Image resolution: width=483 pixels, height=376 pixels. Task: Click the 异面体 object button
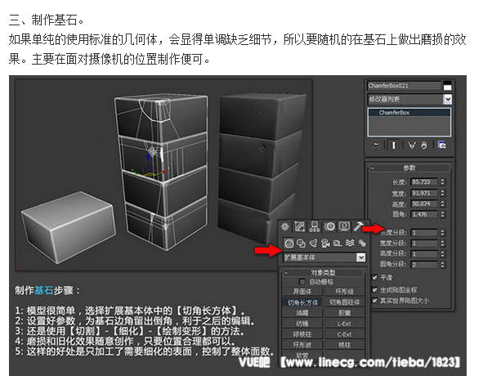coord(302,291)
